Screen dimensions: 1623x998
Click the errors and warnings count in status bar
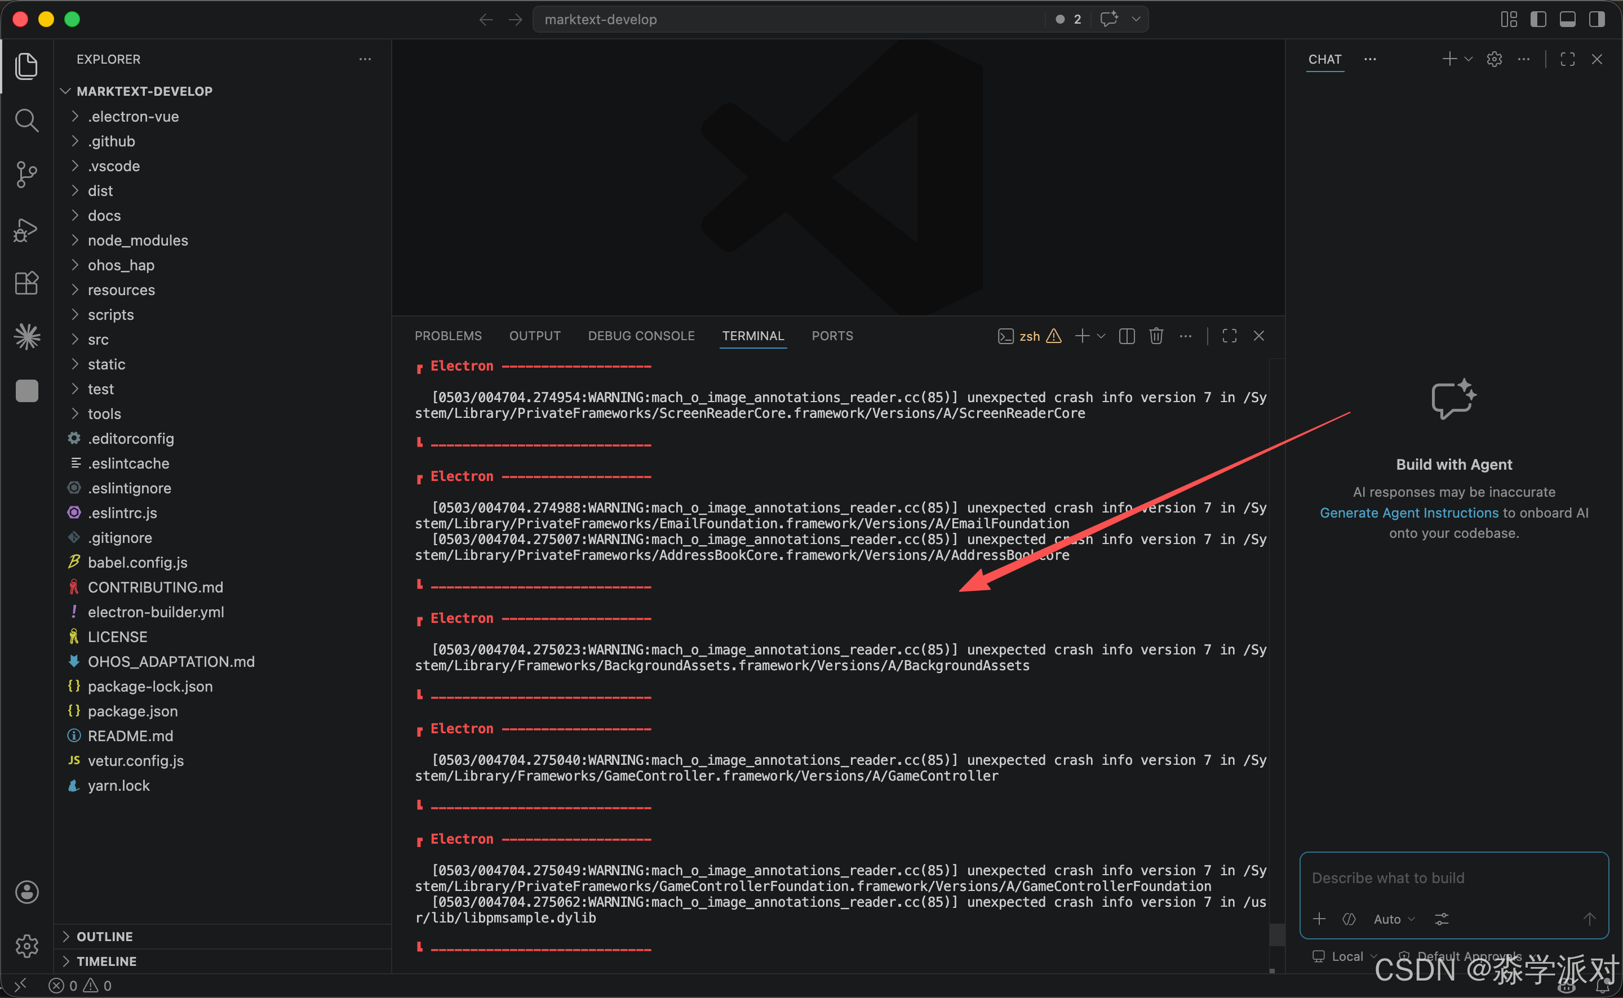[x=81, y=986]
